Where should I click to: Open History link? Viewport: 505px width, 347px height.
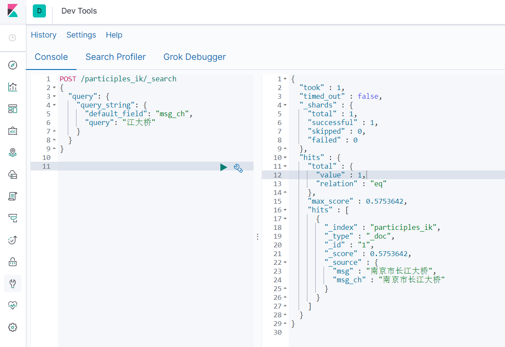pyautogui.click(x=43, y=35)
